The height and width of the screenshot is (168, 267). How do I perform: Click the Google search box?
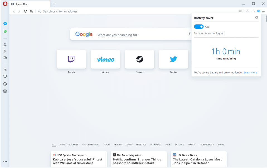tap(131, 34)
